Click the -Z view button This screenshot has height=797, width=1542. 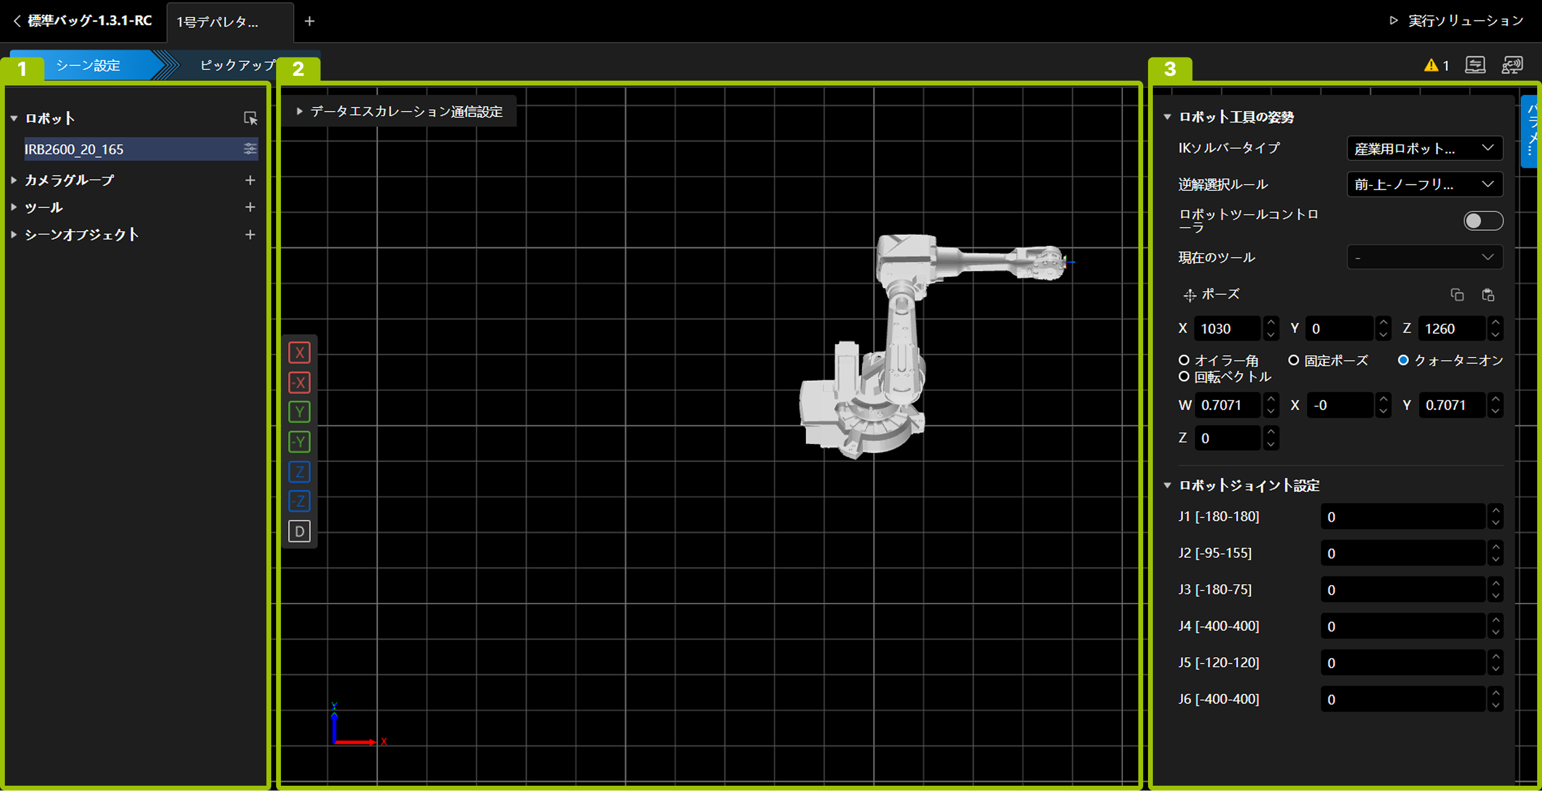[299, 501]
